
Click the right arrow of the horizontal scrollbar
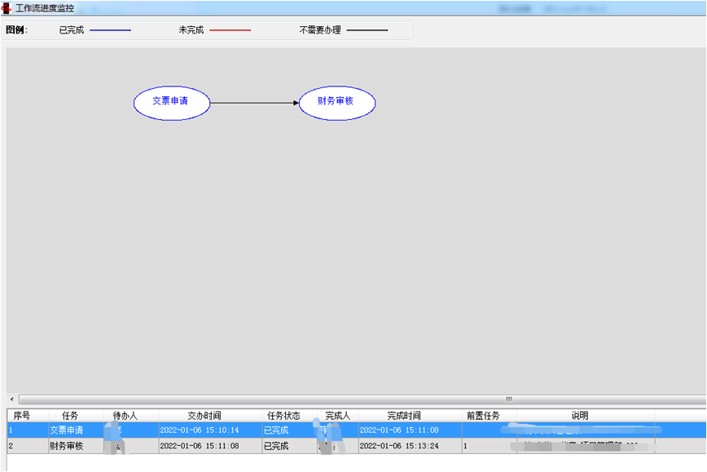point(697,399)
